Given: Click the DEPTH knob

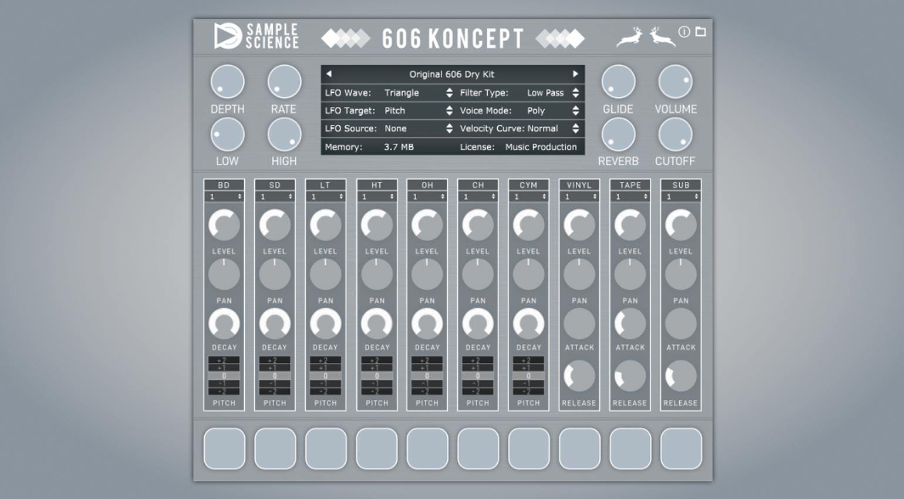Looking at the screenshot, I should [227, 82].
